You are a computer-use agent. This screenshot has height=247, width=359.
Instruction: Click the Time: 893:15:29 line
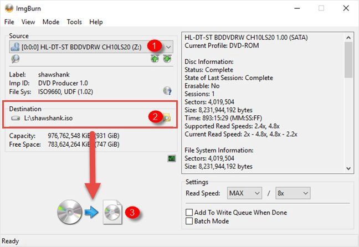[x=223, y=118]
